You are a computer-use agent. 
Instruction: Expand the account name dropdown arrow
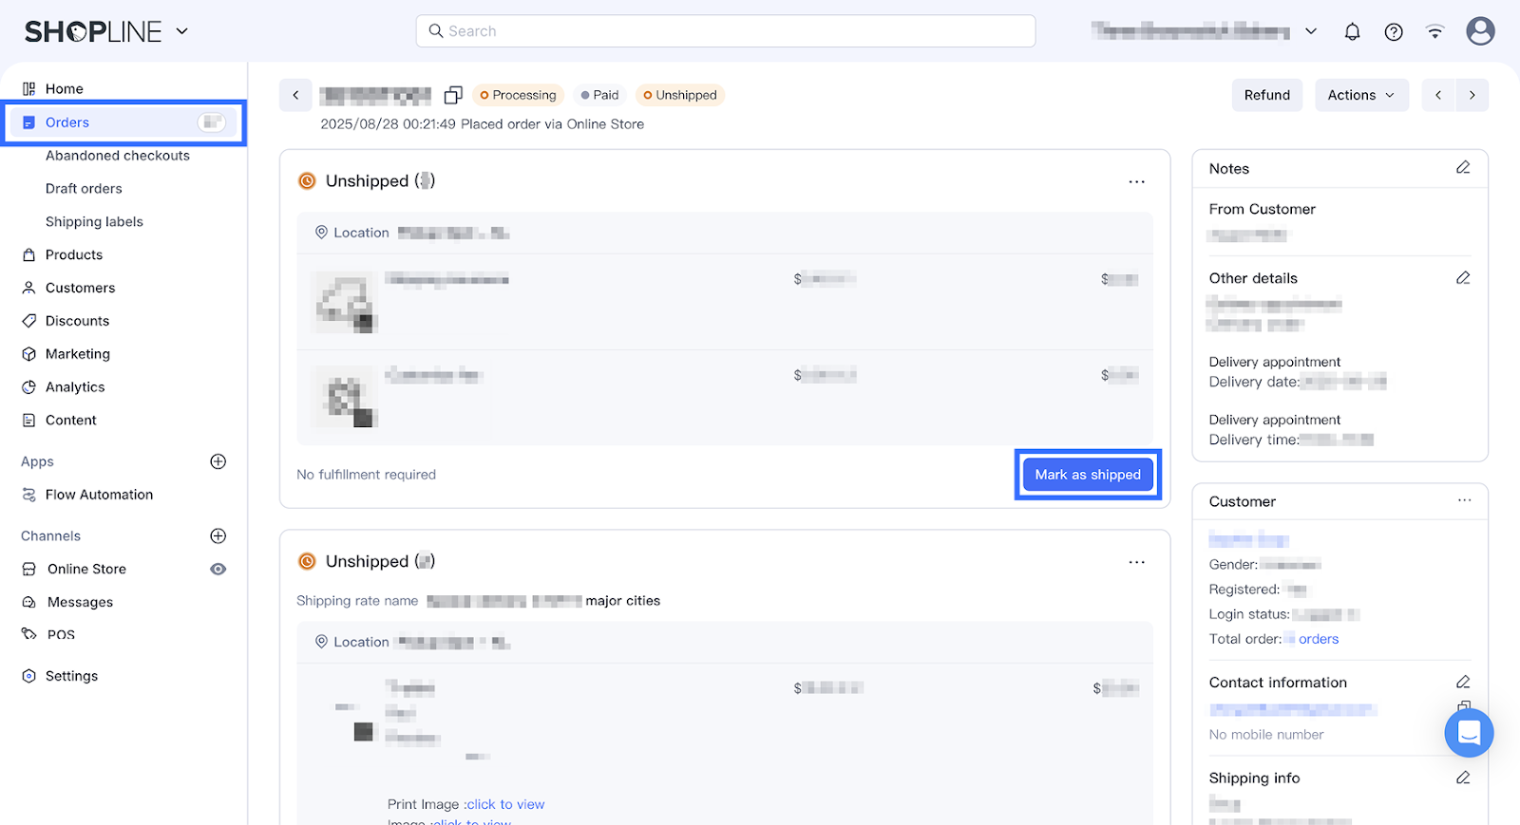pyautogui.click(x=1311, y=31)
